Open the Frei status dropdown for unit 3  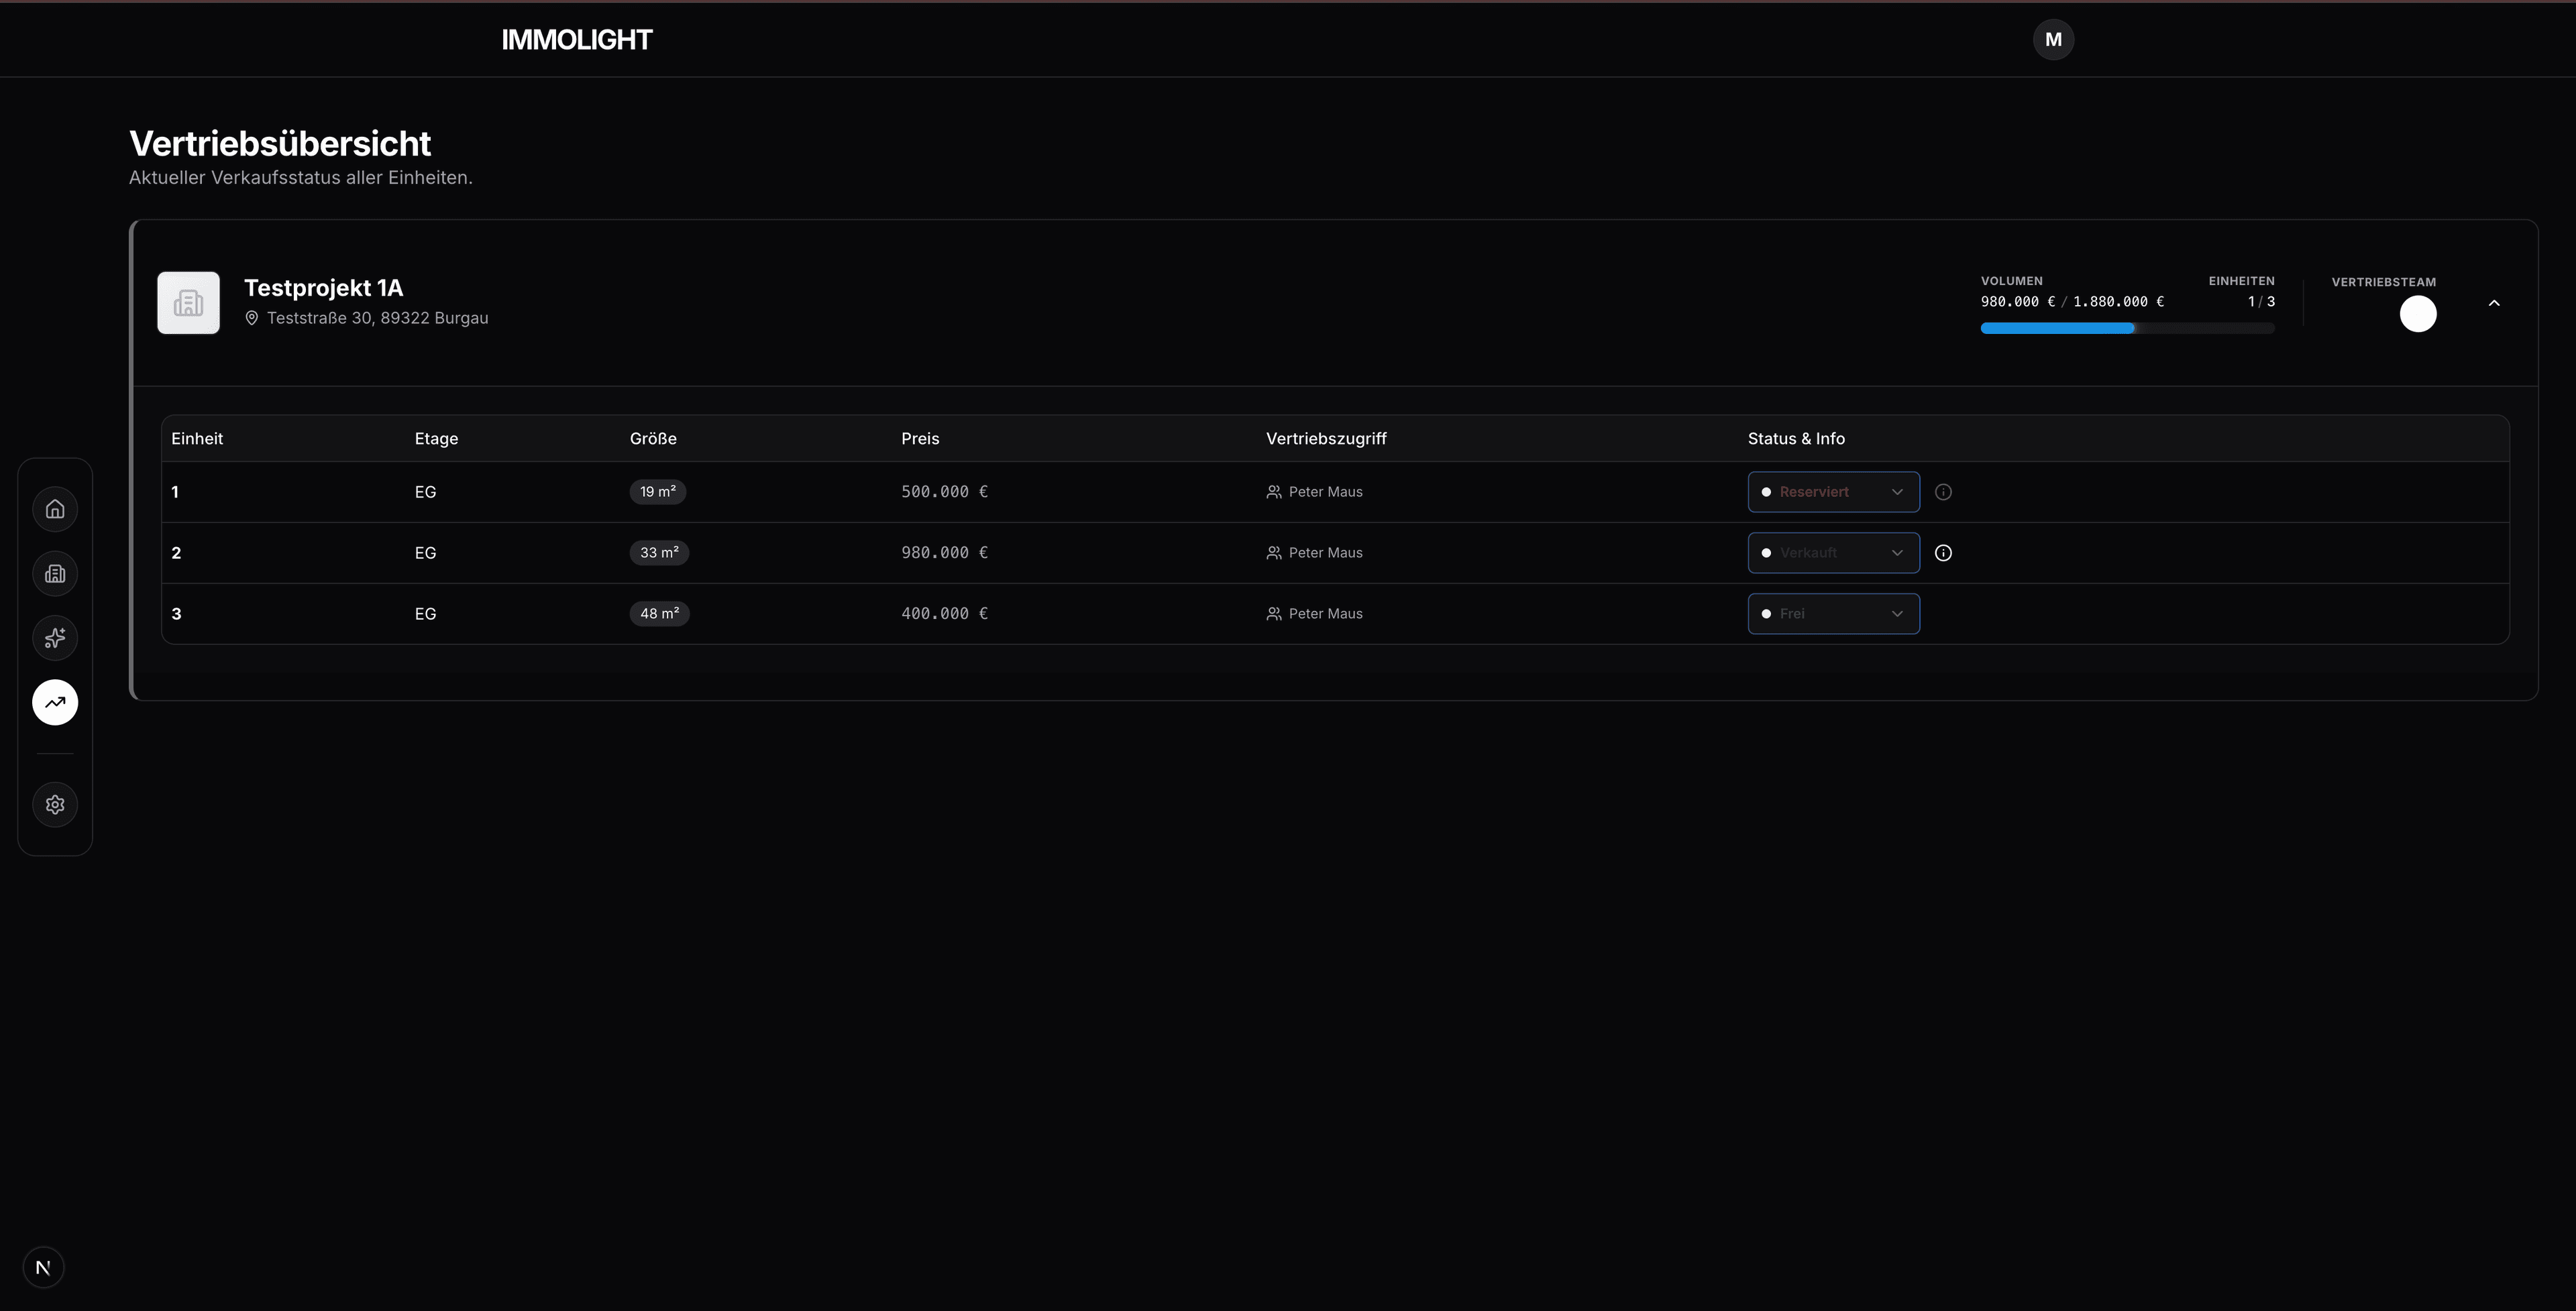click(x=1833, y=614)
